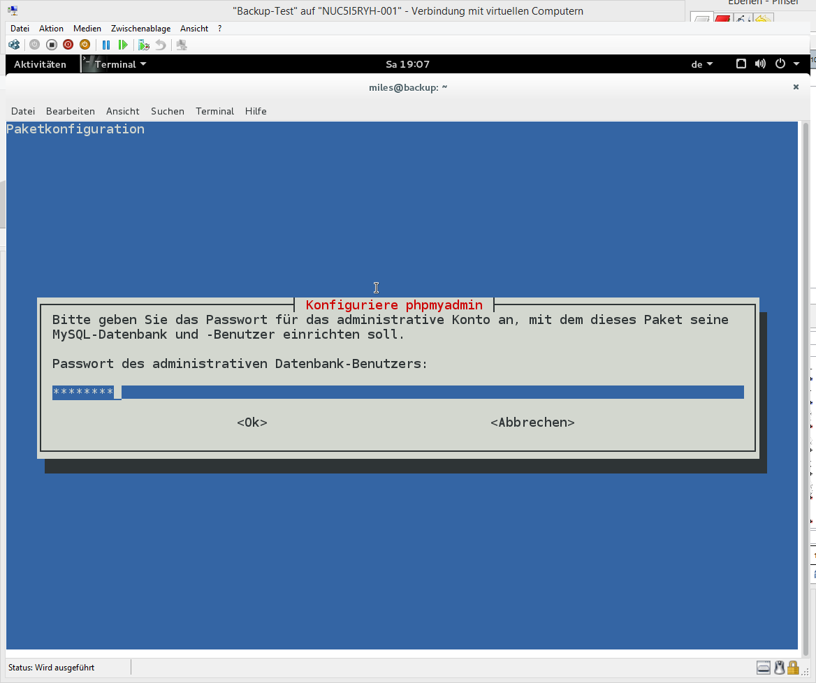Create a checkpoint with the snapshot icon

click(x=144, y=45)
